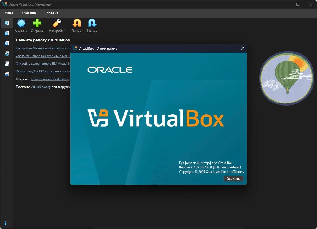Screen dimensions: 317x229
Task: Click VirtualBox logo in main window title bar
Action: click(x=4, y=4)
